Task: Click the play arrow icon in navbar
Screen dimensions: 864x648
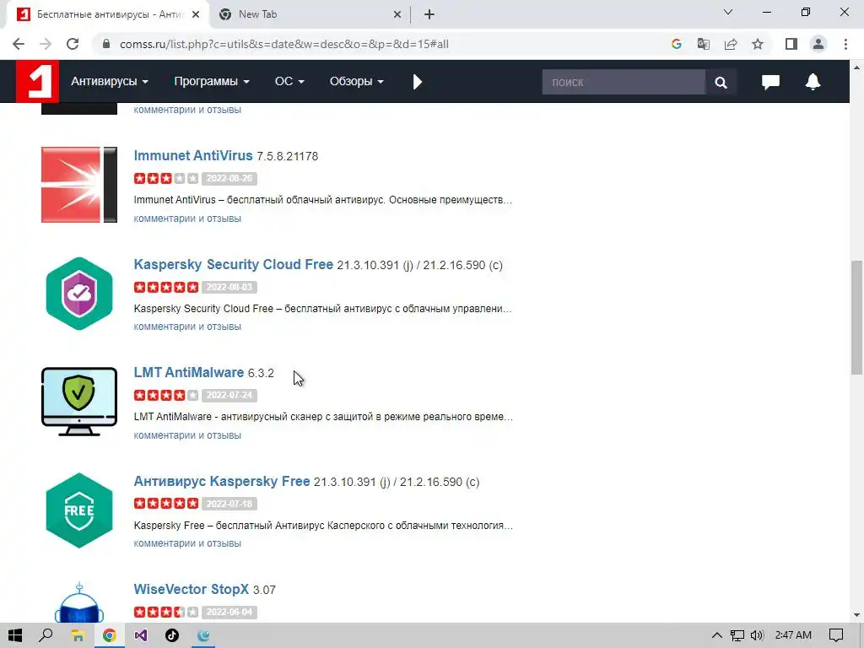Action: (x=417, y=82)
